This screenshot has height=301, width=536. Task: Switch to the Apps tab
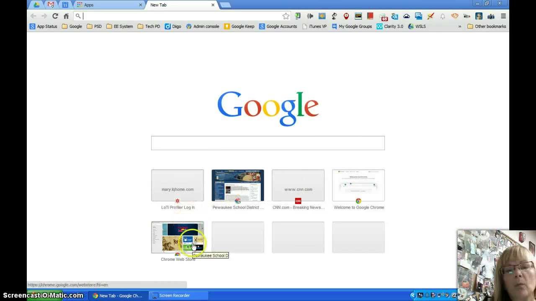tap(109, 5)
